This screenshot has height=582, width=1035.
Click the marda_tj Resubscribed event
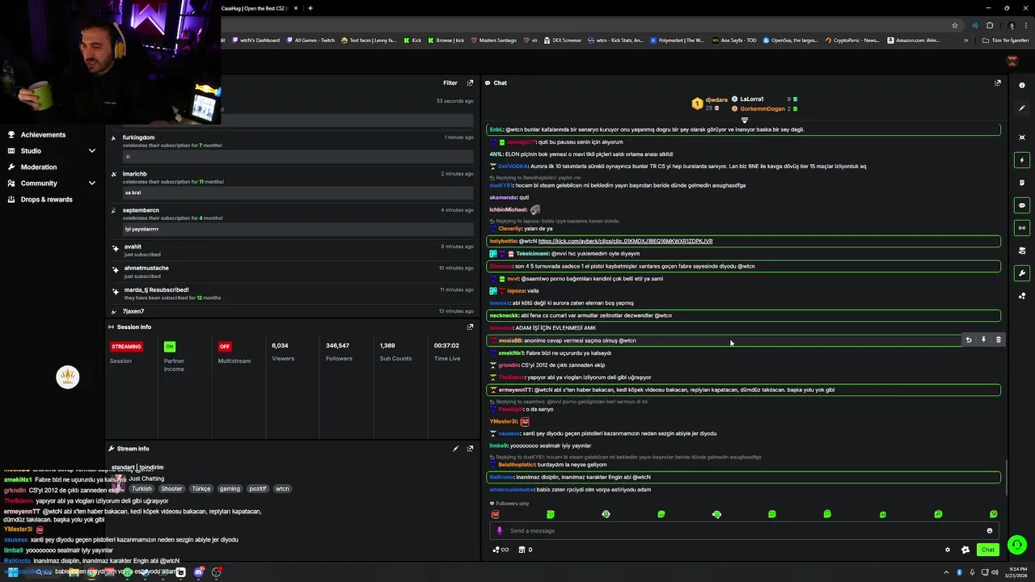click(294, 293)
